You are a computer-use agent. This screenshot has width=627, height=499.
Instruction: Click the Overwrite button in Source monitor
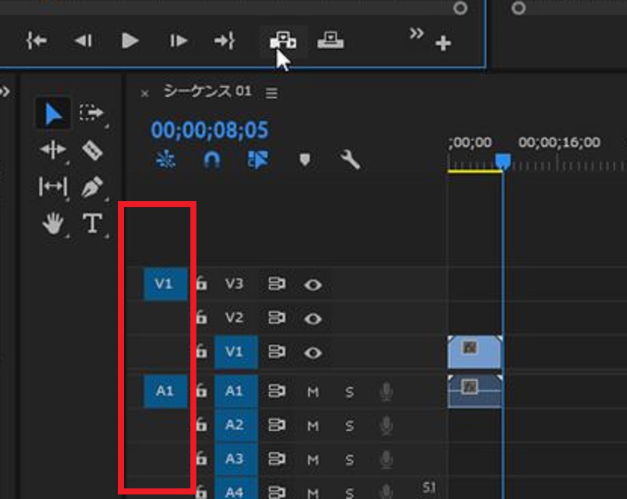pyautogui.click(x=330, y=41)
